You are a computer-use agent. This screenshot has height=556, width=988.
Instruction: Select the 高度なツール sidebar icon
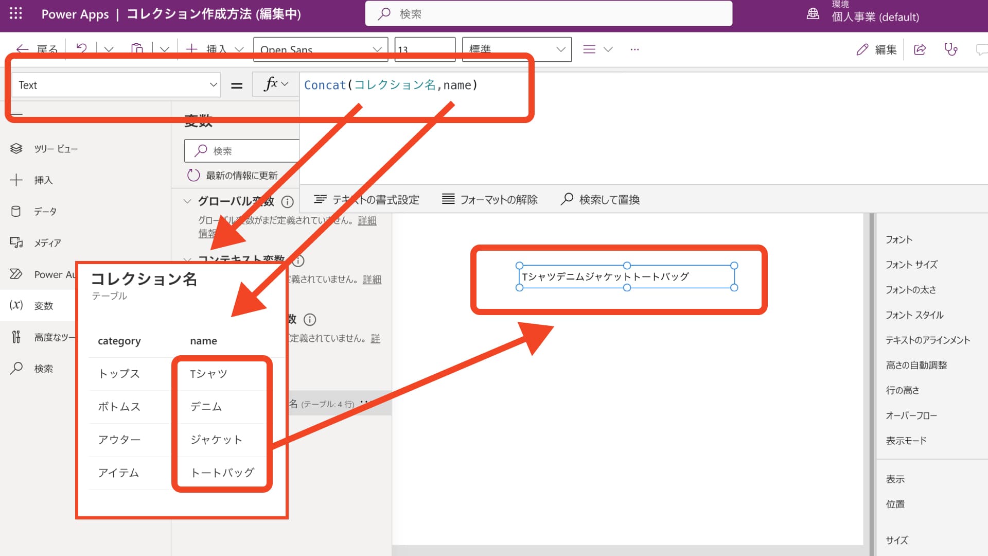(x=15, y=337)
